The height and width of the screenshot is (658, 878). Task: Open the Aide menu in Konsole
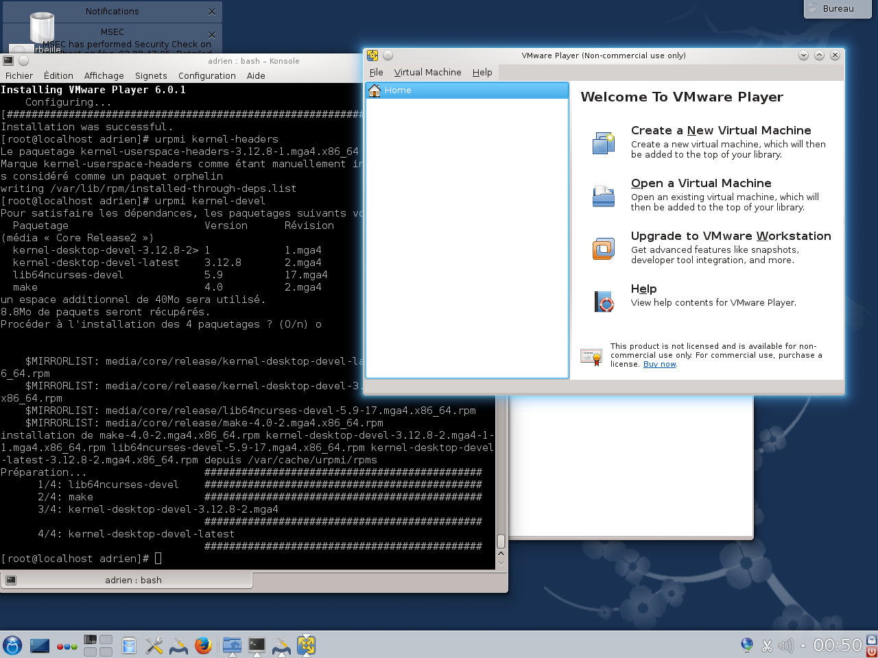(256, 76)
